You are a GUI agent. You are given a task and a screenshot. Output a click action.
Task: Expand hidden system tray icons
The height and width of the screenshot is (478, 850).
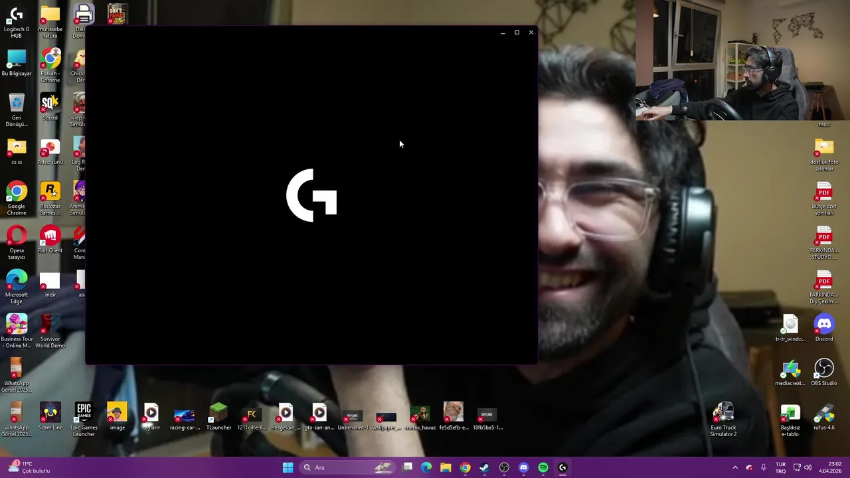pyautogui.click(x=735, y=467)
